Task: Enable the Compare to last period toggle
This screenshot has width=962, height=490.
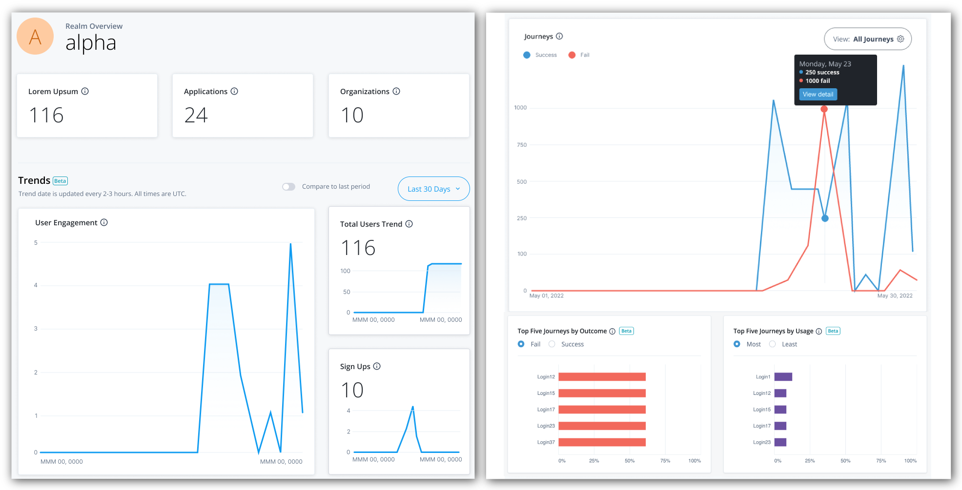Action: point(288,186)
